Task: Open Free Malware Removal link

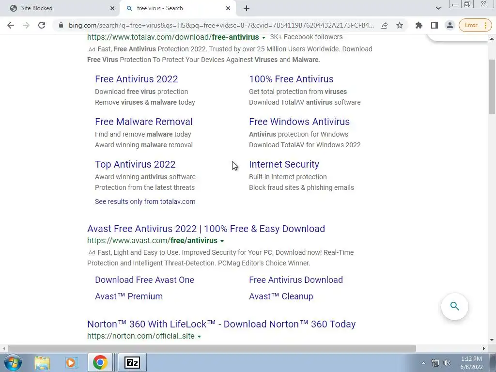Action: click(143, 122)
